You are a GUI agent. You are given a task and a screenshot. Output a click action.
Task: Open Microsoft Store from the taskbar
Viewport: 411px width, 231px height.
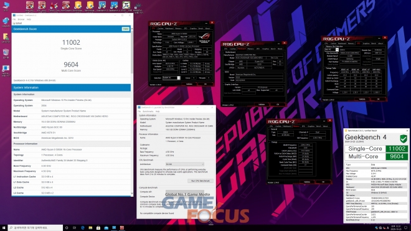click(98, 228)
